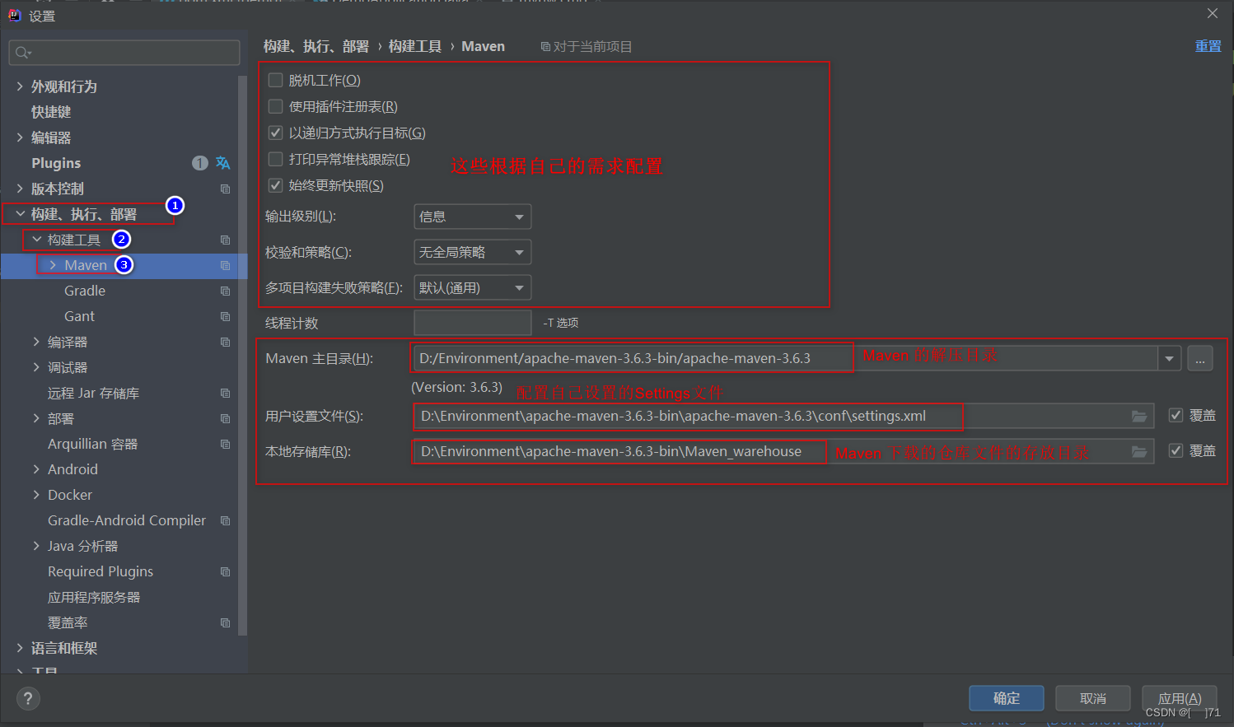Screen dimensions: 1234x727
Task: Click 应用 button
Action: tap(1180, 698)
